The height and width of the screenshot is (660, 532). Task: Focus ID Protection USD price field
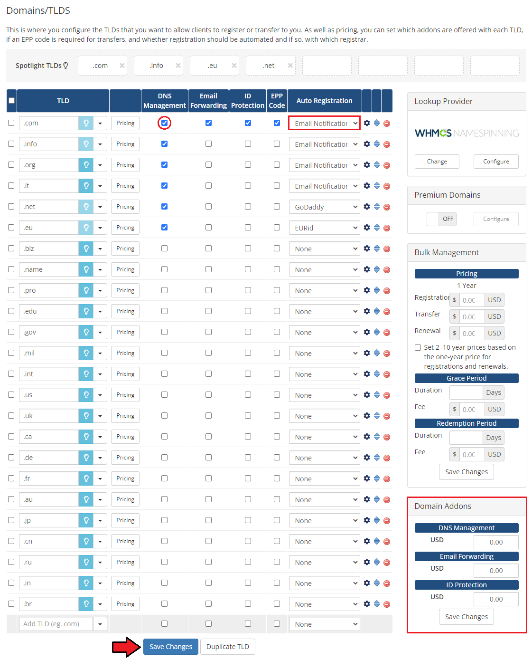pyautogui.click(x=496, y=599)
